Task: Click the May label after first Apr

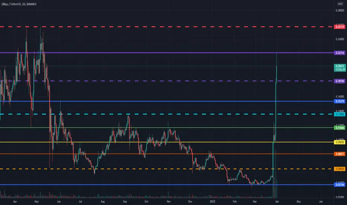Action: pyautogui.click(x=37, y=202)
